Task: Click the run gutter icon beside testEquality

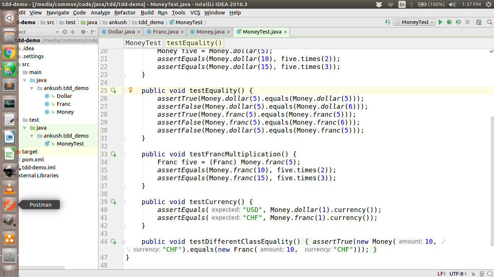Action: pos(113,91)
